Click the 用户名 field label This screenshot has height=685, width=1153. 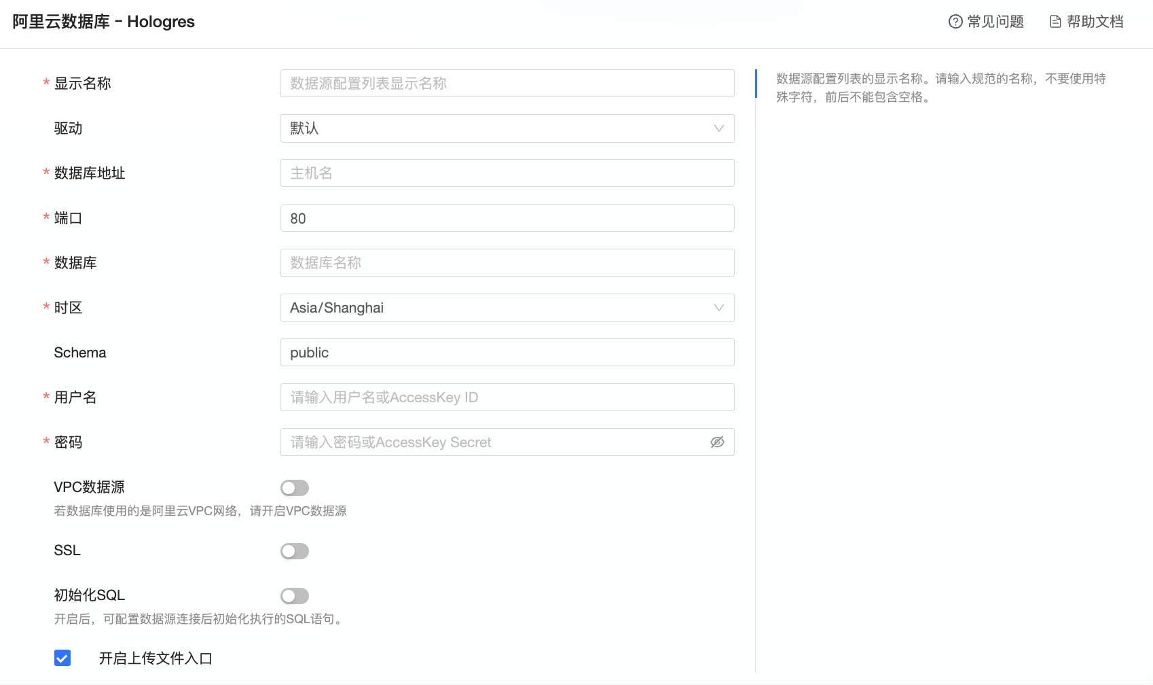click(x=75, y=398)
